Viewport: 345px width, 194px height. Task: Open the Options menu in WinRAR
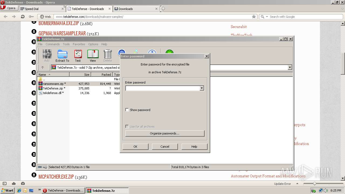tap(93, 44)
